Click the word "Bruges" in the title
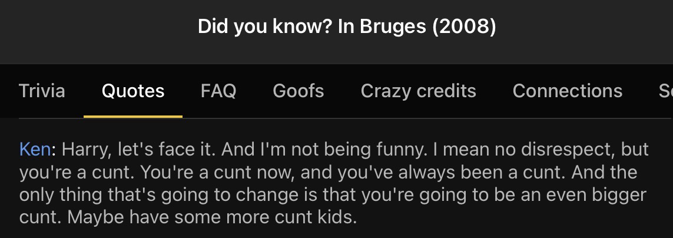This screenshot has width=673, height=238. [392, 27]
